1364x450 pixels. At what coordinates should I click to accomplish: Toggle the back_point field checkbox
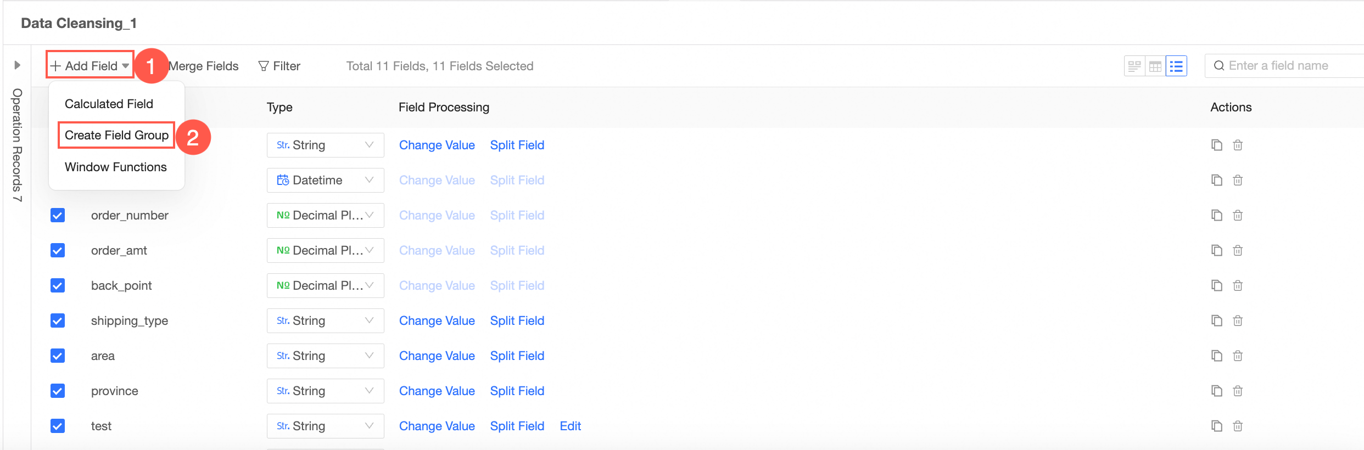[x=58, y=285]
